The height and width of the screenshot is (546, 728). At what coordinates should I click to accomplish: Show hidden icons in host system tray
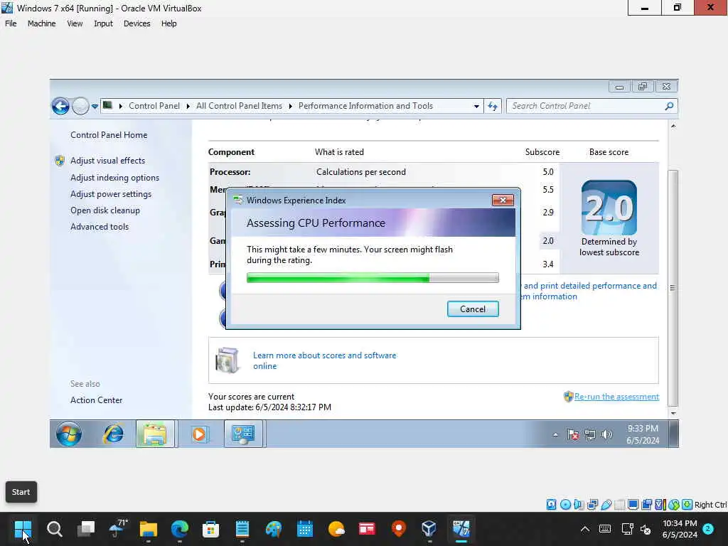tap(585, 529)
